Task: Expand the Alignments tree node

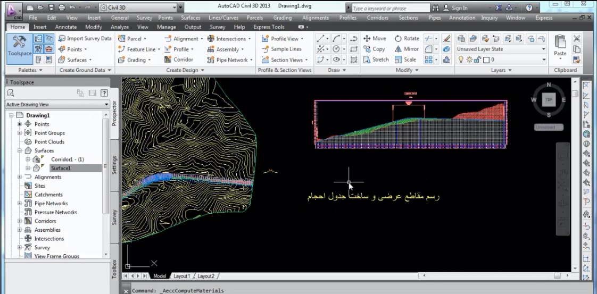Action: tap(19, 177)
